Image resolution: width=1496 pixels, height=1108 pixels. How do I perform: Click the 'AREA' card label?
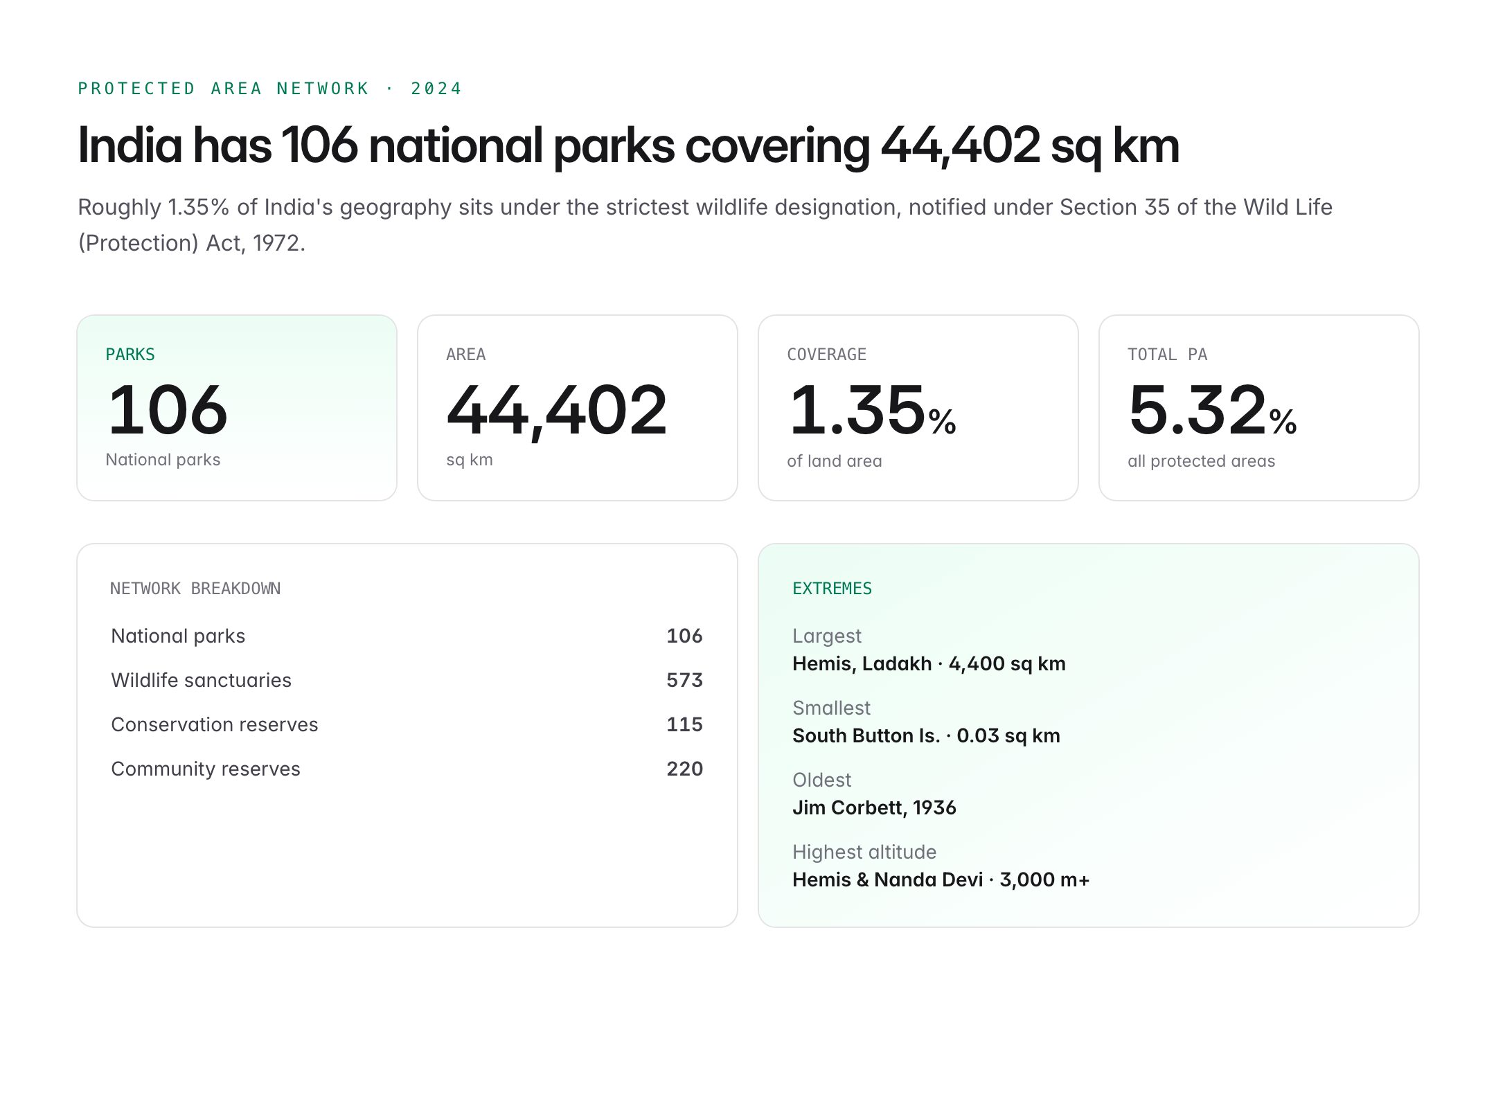coord(466,355)
